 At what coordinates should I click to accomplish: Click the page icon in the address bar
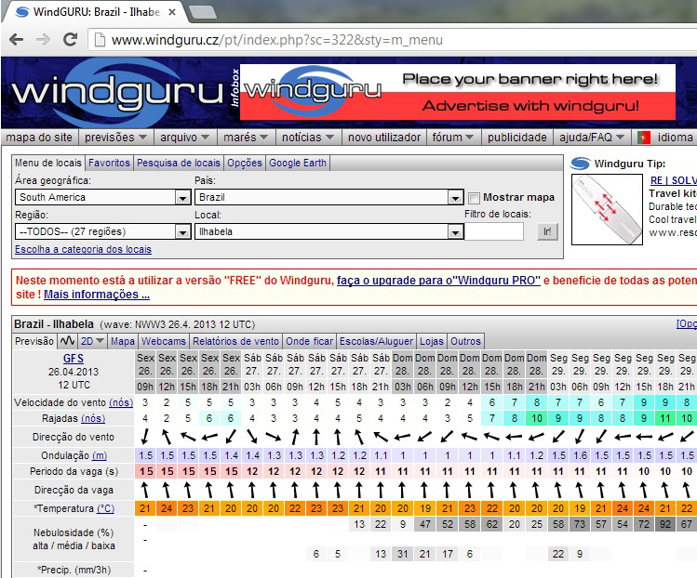[x=100, y=40]
